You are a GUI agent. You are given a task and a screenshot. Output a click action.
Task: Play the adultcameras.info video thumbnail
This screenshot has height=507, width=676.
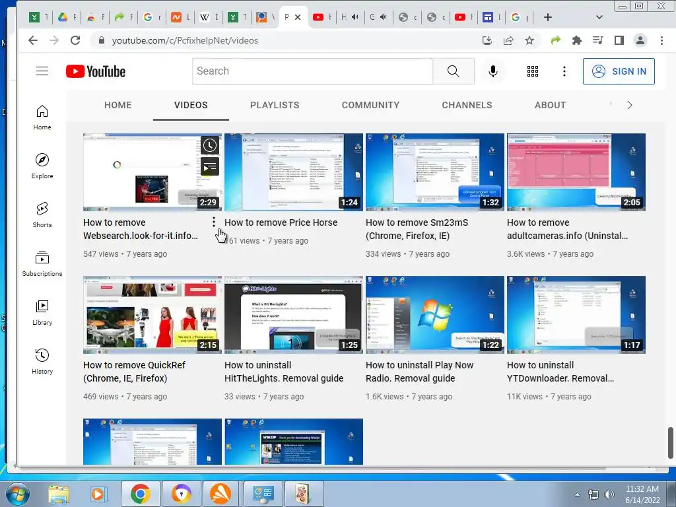[576, 172]
